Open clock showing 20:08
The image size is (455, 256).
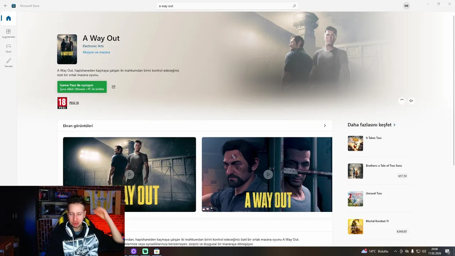[434, 251]
